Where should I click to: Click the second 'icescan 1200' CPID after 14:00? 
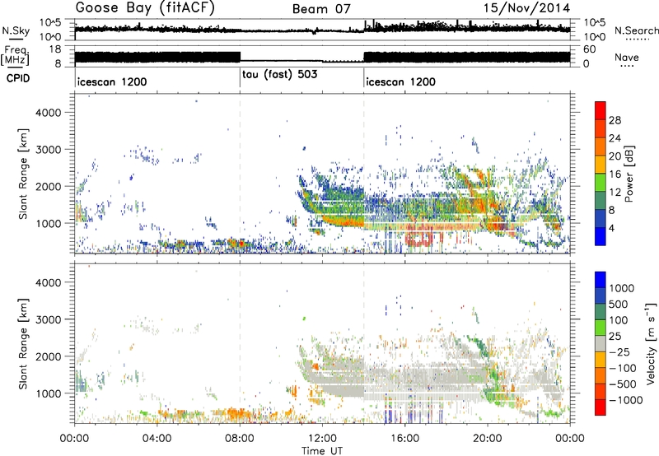[400, 81]
